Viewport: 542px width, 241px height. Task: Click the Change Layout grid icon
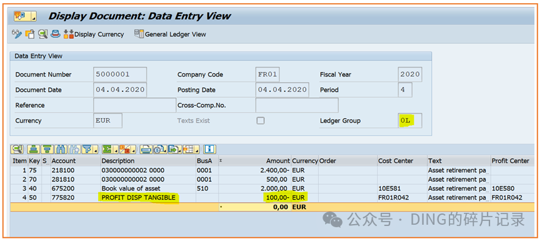188,149
